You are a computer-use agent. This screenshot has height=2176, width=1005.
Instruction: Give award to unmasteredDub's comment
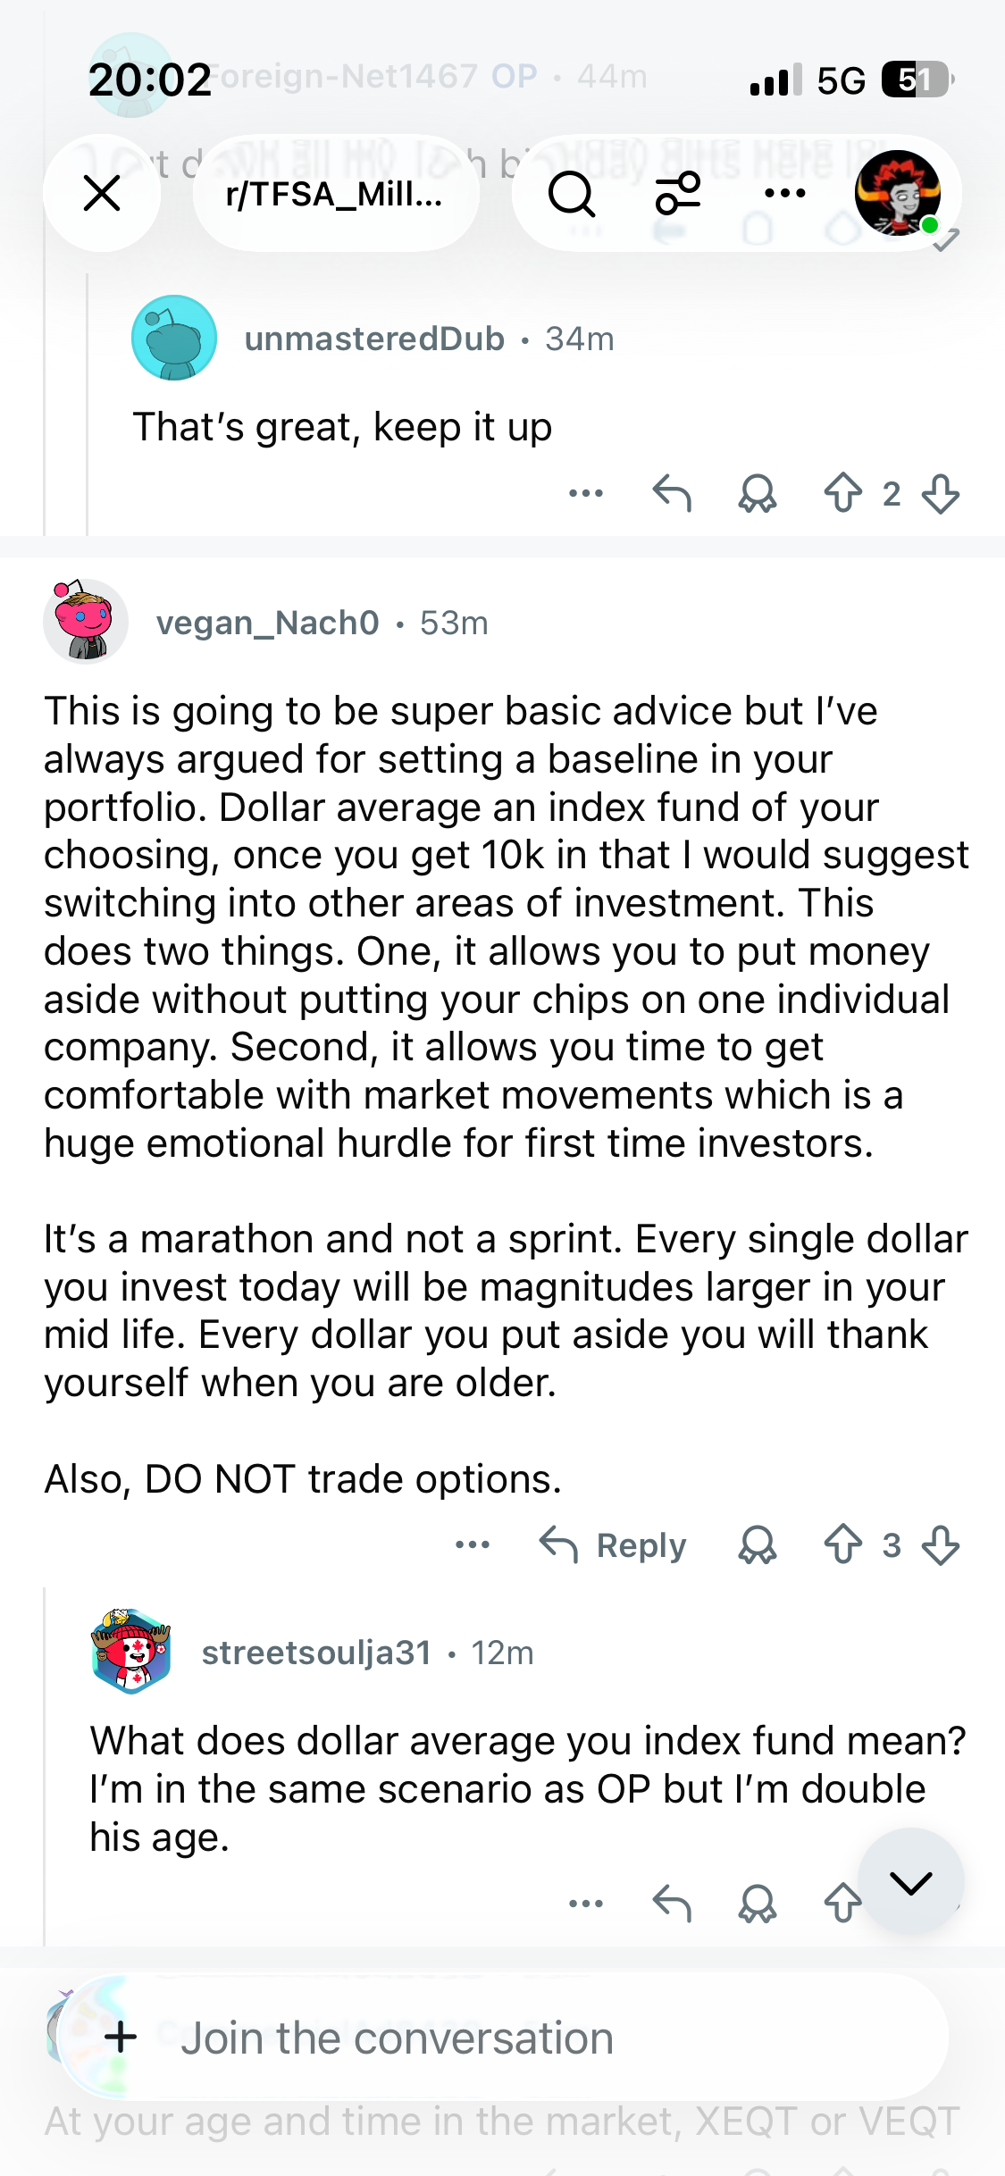coord(758,493)
